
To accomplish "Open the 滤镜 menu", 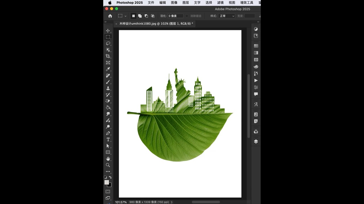I will click(x=220, y=3).
